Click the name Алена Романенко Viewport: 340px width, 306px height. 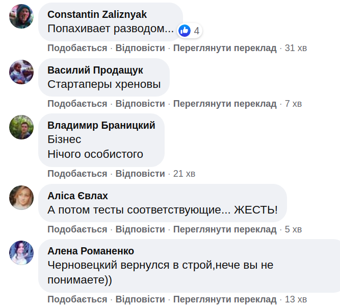pos(91,251)
